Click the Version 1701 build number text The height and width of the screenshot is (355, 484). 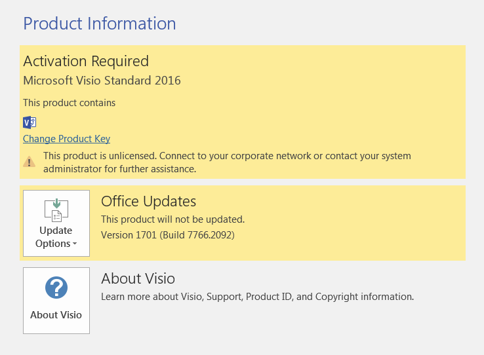pyautogui.click(x=167, y=234)
